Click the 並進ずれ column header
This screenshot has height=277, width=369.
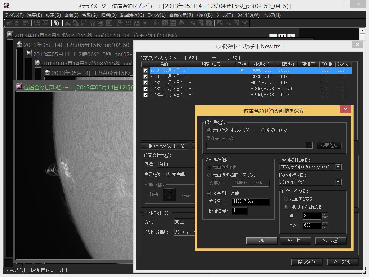point(262,64)
